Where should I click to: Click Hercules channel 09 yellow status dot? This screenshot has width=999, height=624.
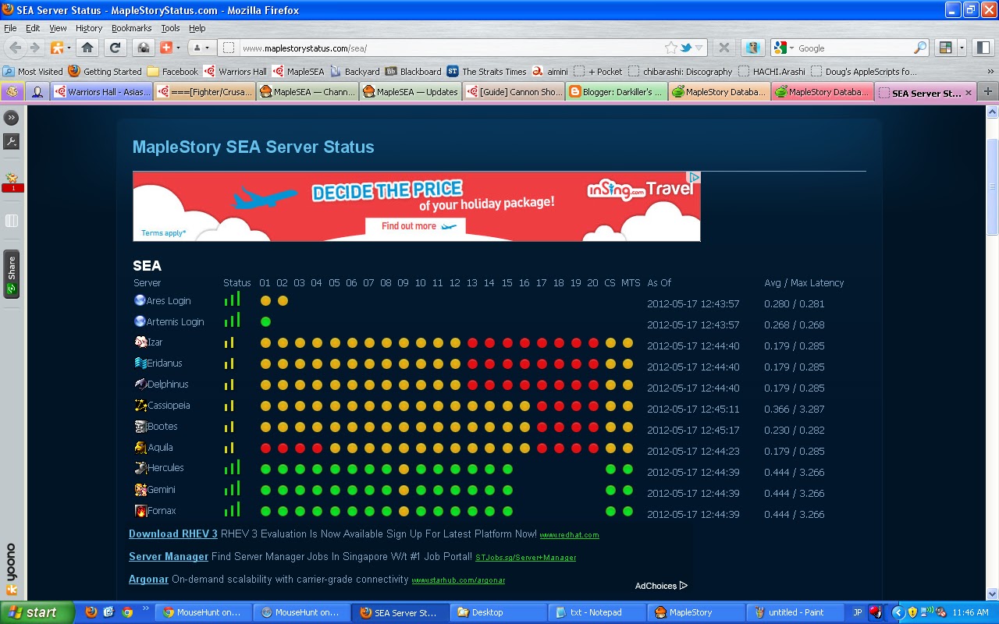tap(404, 469)
